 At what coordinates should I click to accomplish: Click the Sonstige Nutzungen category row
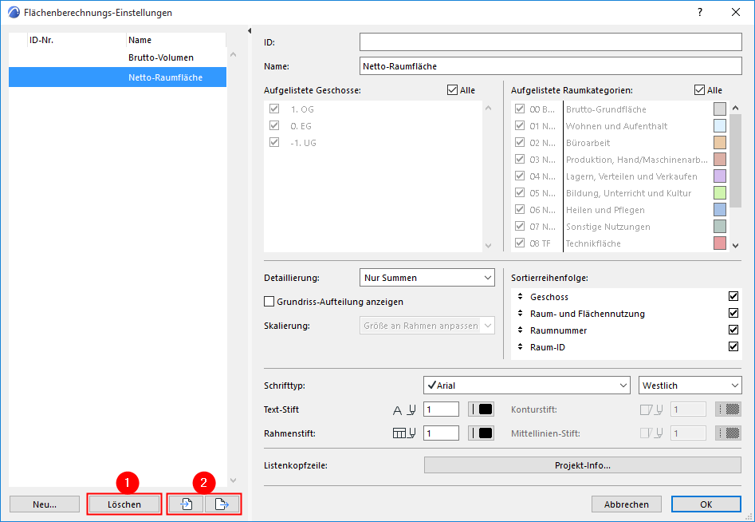(x=620, y=227)
